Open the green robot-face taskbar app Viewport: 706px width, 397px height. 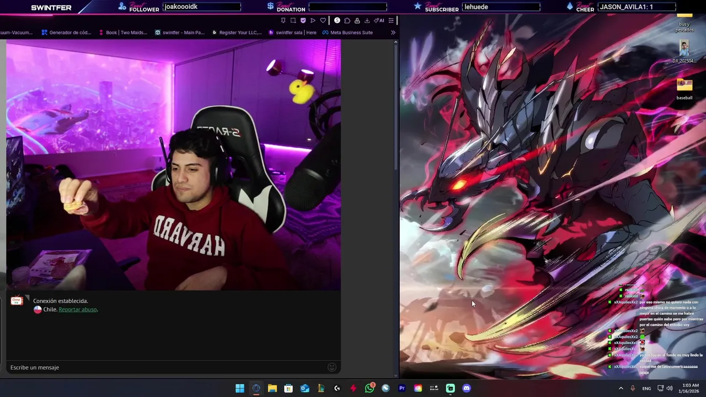pos(450,388)
